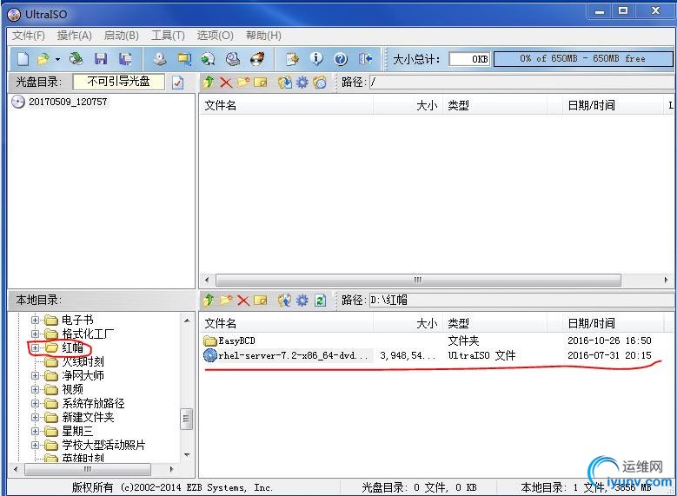Sort local files by 文件名 column header
The height and width of the screenshot is (496, 677).
tap(286, 323)
